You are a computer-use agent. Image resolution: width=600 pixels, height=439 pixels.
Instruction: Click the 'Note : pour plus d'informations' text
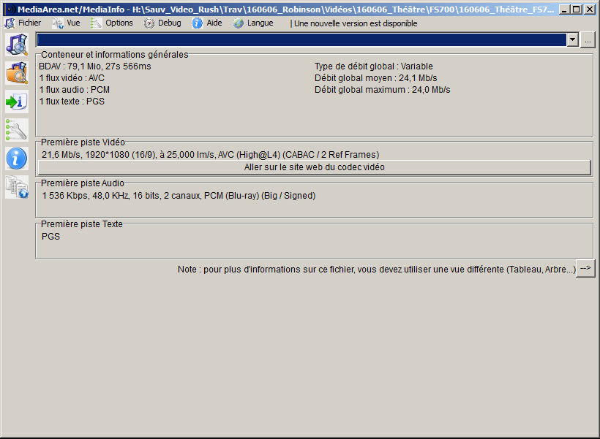tap(377, 270)
